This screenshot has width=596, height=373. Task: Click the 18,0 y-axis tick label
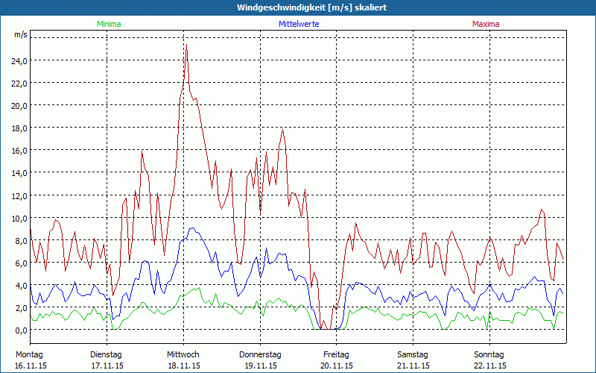tap(19, 128)
